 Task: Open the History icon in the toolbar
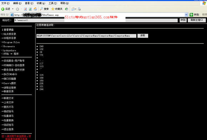click(66, 9)
